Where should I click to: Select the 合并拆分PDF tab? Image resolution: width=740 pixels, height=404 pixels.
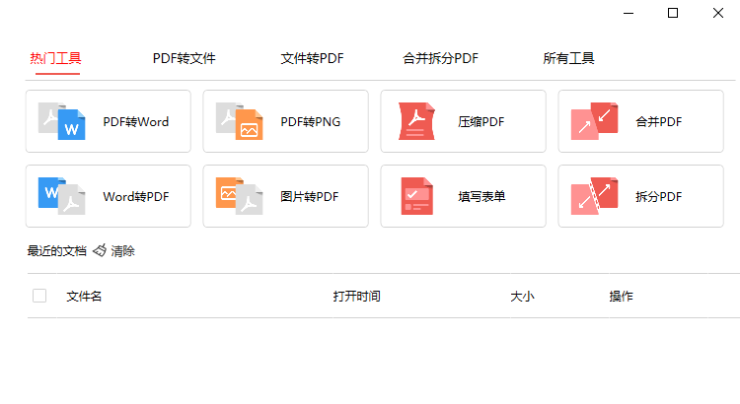440,58
